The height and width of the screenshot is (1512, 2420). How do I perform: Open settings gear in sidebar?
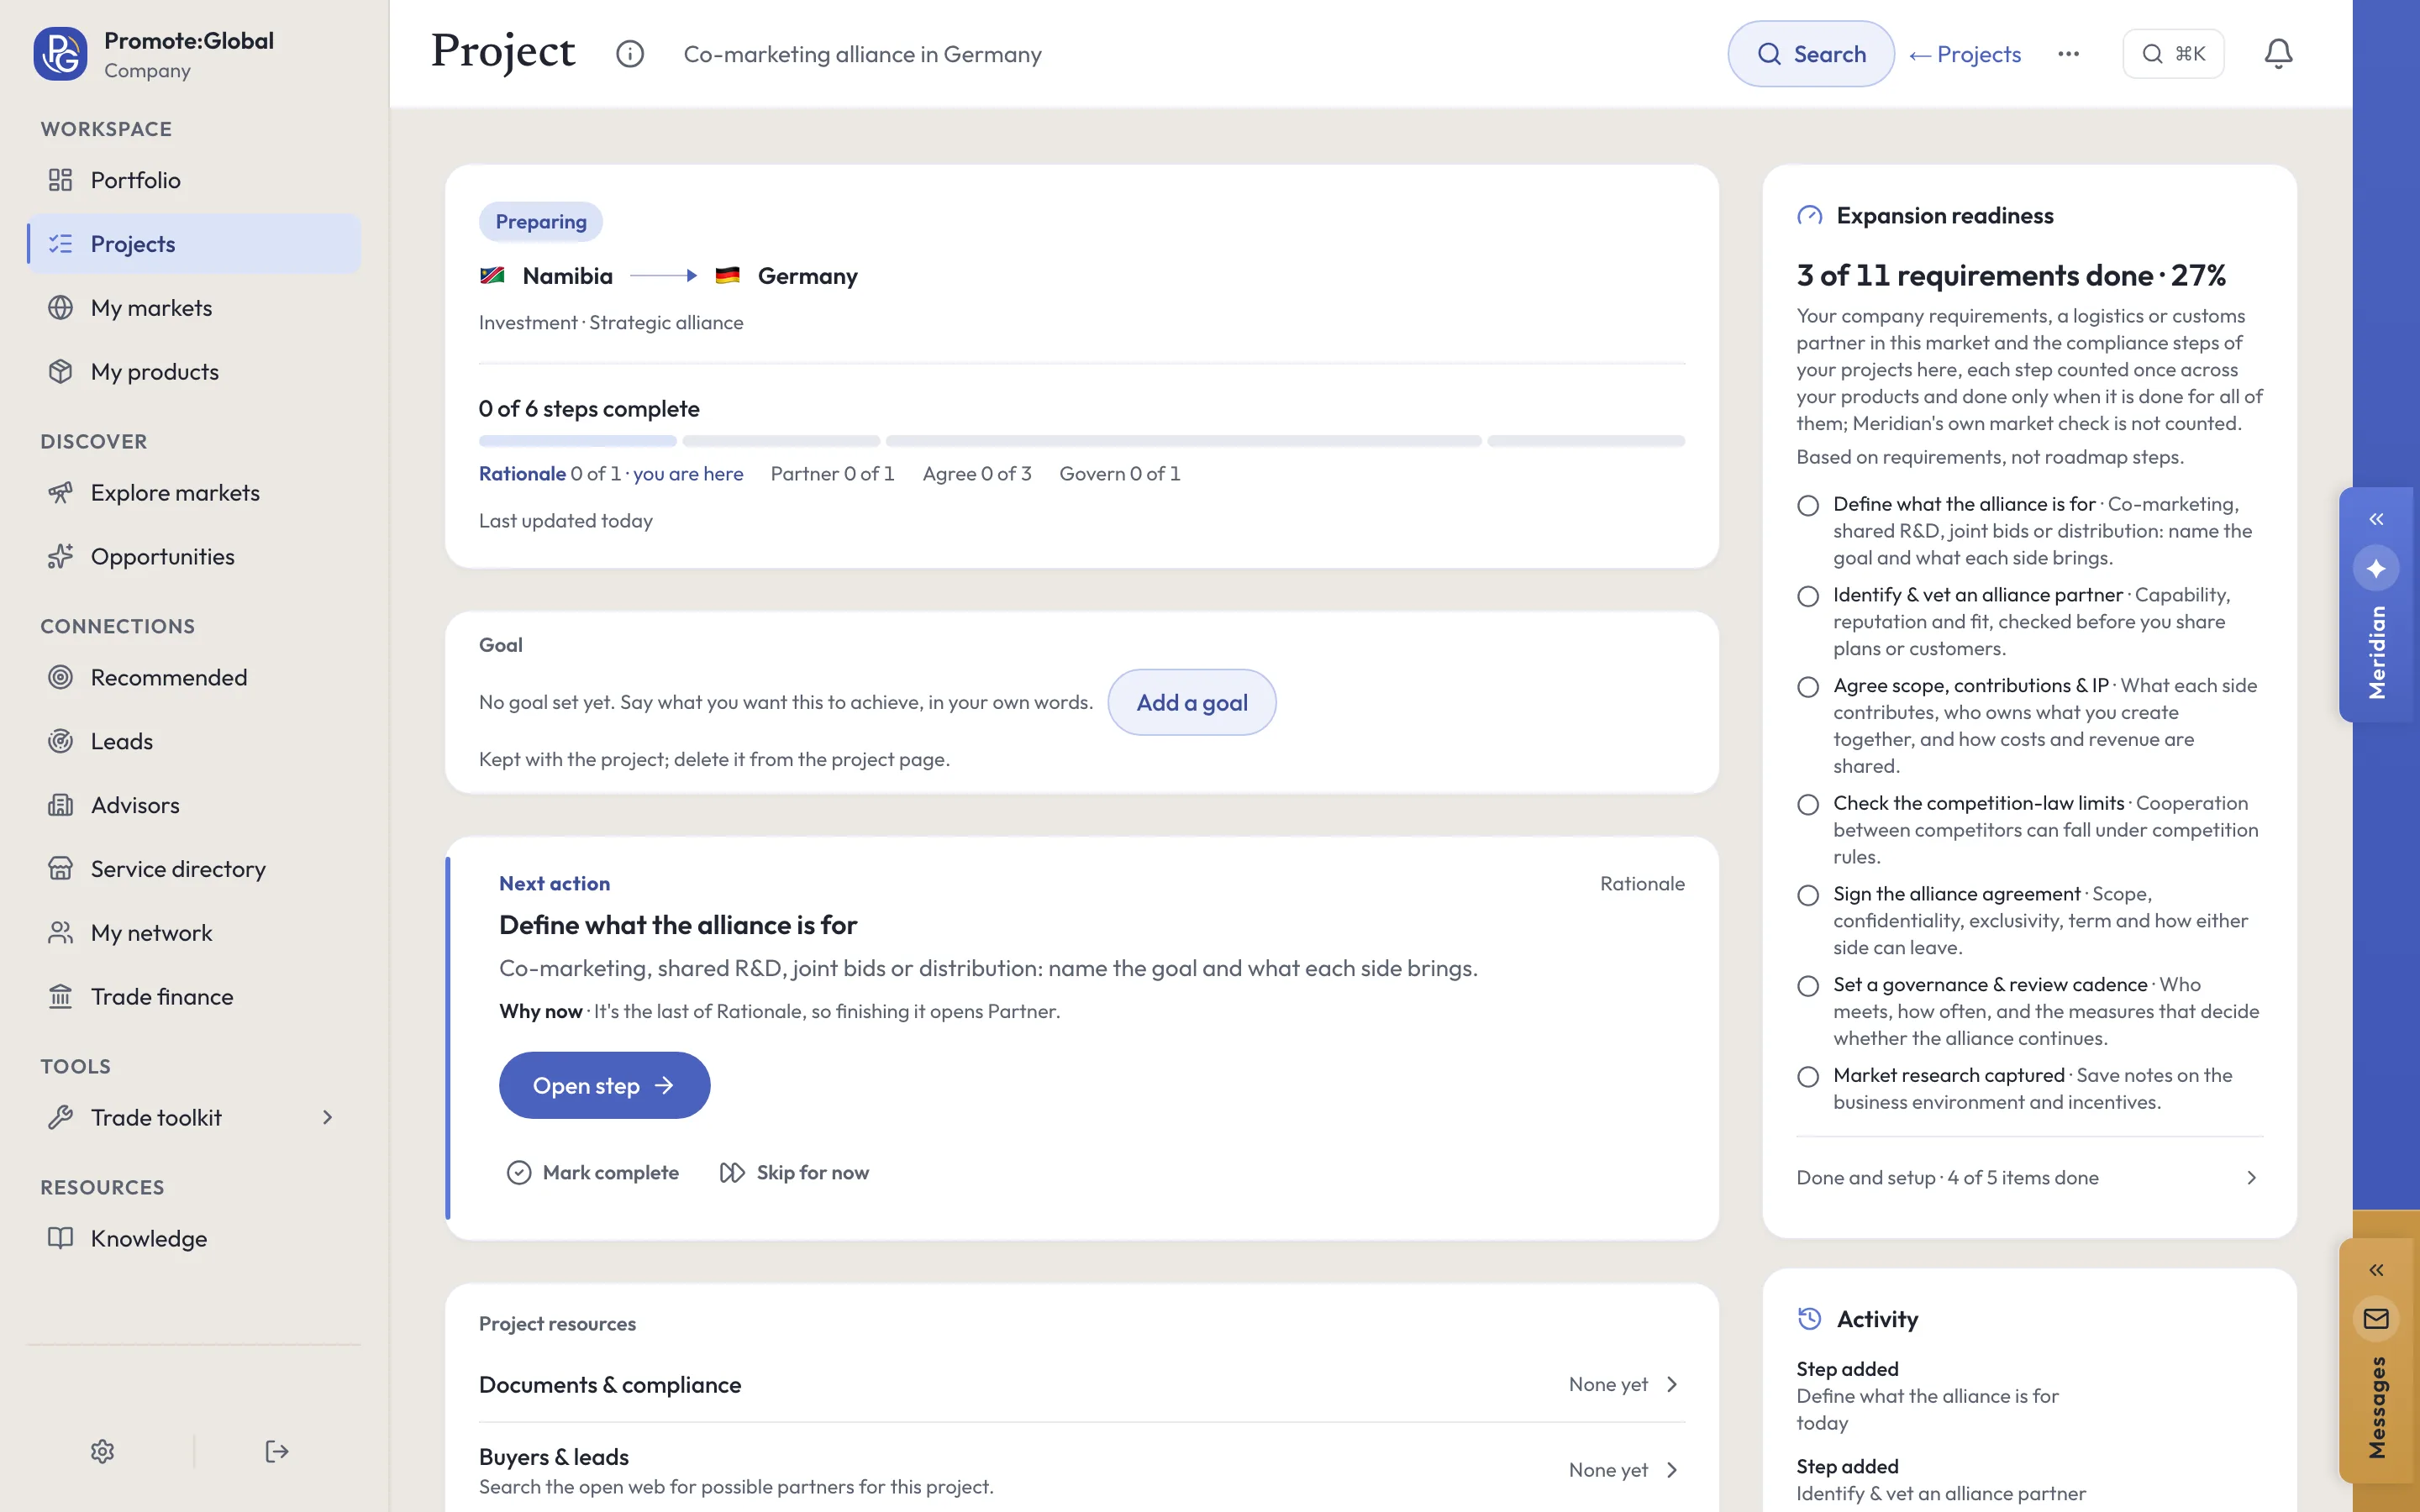[102, 1451]
